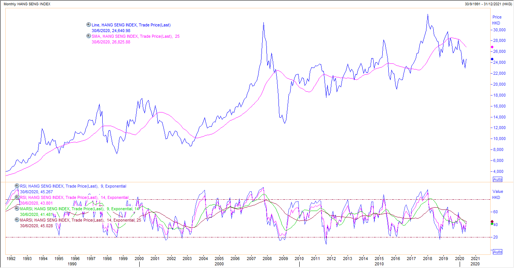This screenshot has width=514, height=268.
Task: Click the clock icon next to RSI 14 Exponential
Action: click(x=17, y=197)
